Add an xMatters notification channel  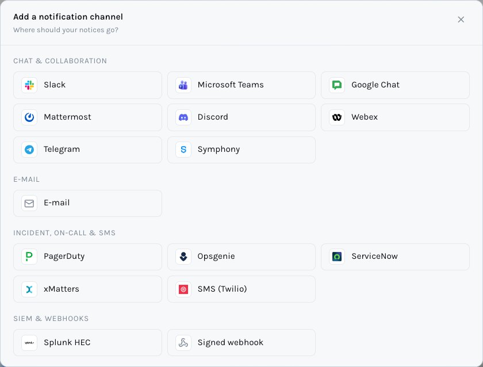pos(87,289)
